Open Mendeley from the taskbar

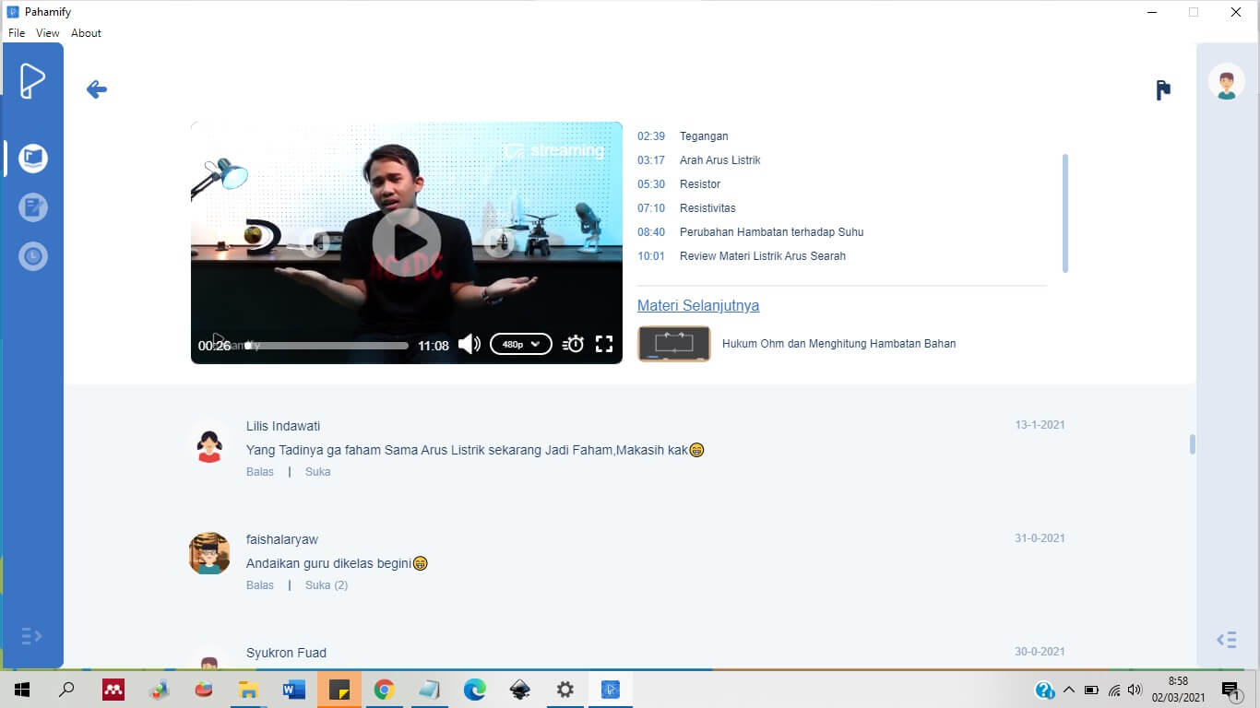coord(113,690)
